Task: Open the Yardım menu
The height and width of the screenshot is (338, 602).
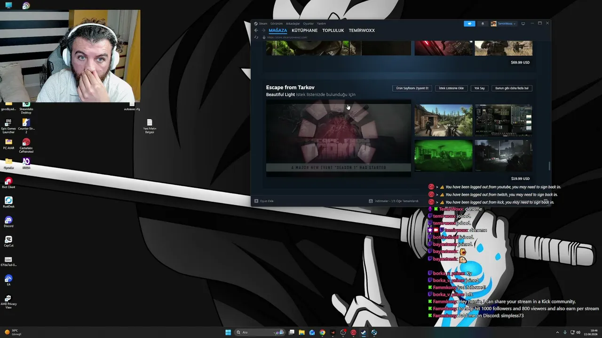Action: [x=321, y=23]
